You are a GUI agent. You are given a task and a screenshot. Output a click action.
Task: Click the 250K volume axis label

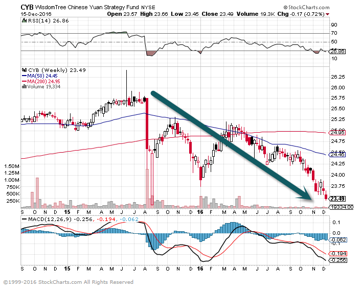click(x=13, y=201)
